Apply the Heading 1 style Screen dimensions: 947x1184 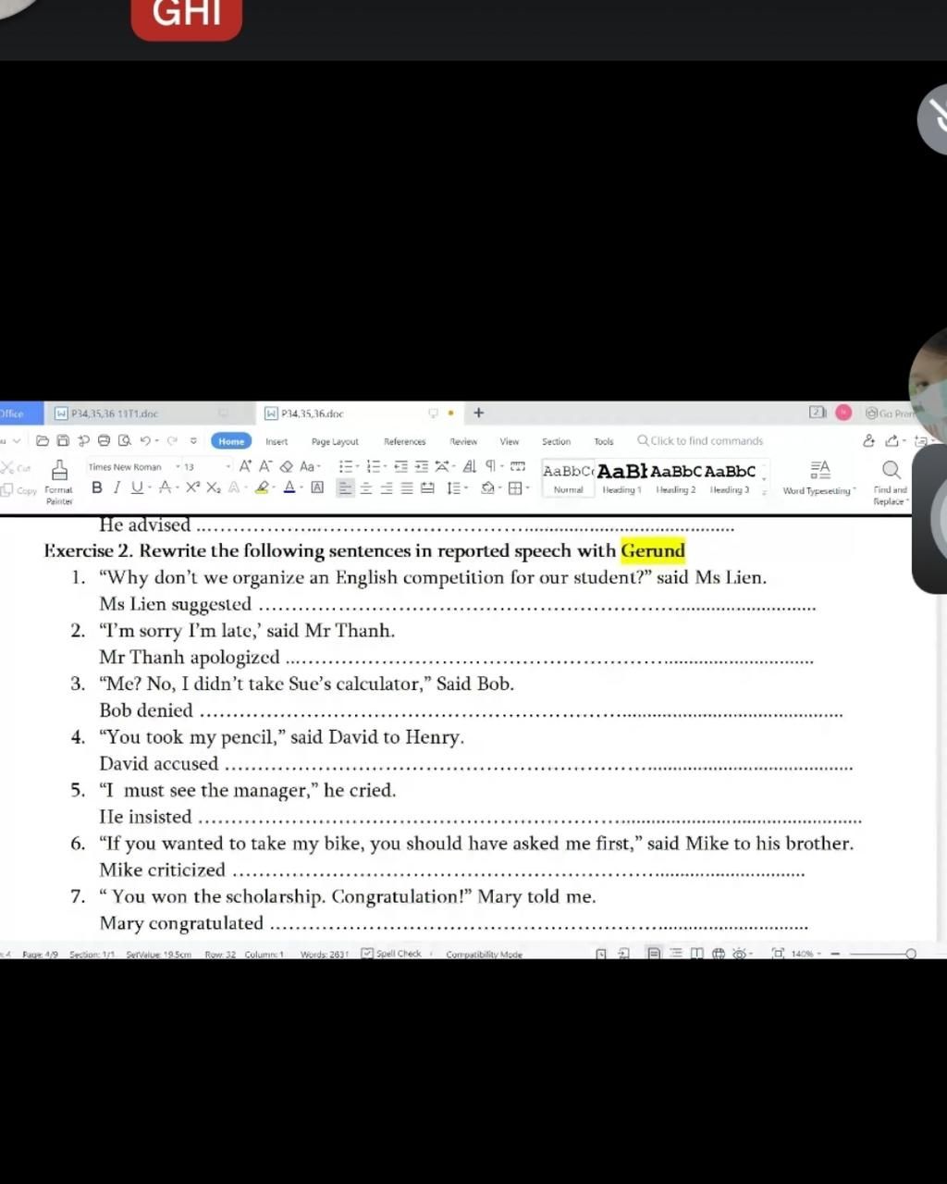pyautogui.click(x=621, y=478)
